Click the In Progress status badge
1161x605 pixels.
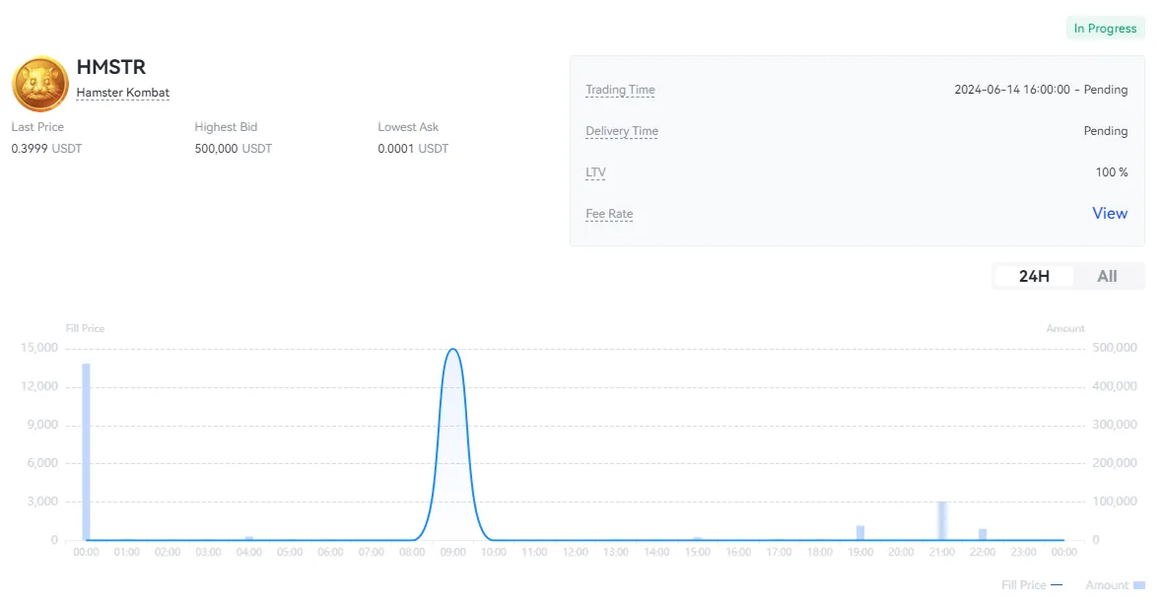click(x=1105, y=29)
